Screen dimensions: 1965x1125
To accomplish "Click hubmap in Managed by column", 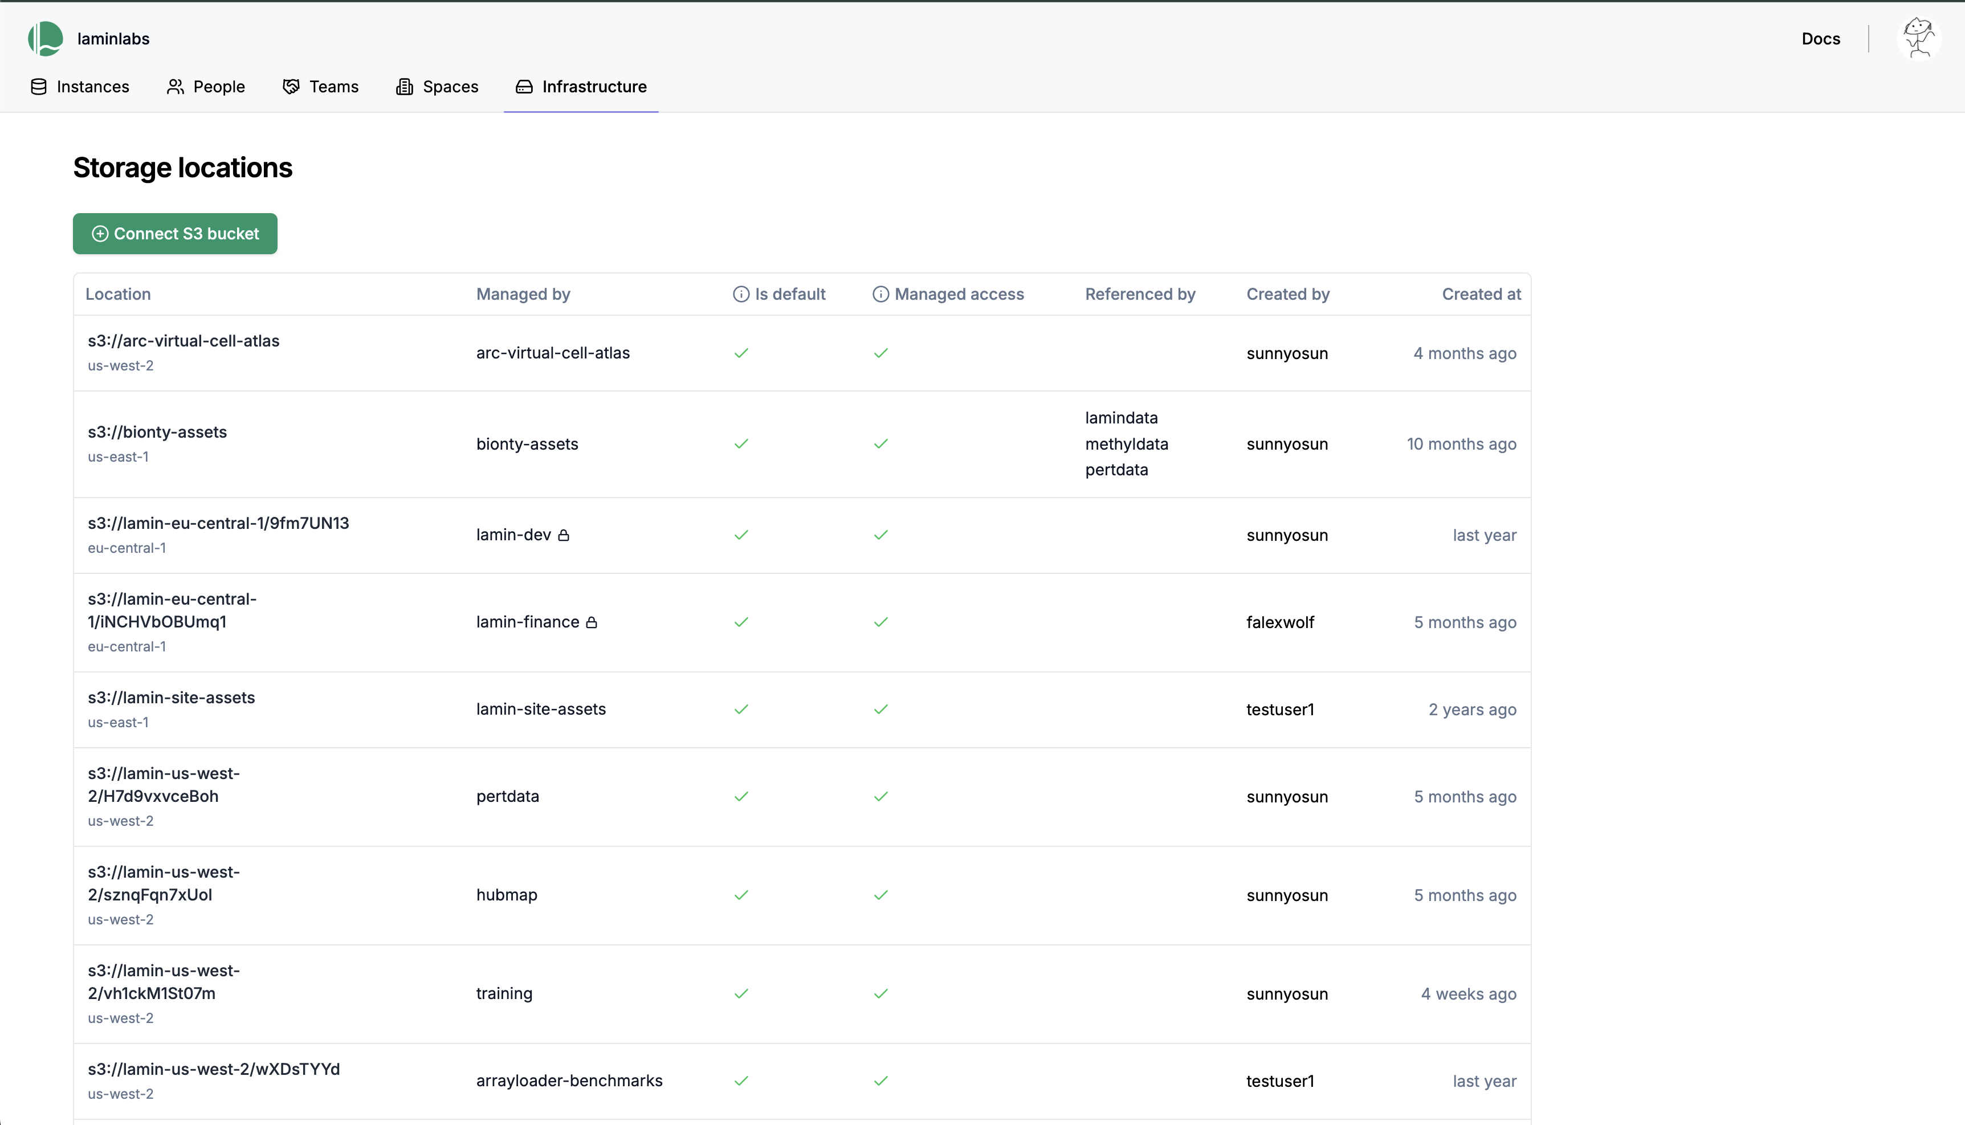I will point(507,895).
